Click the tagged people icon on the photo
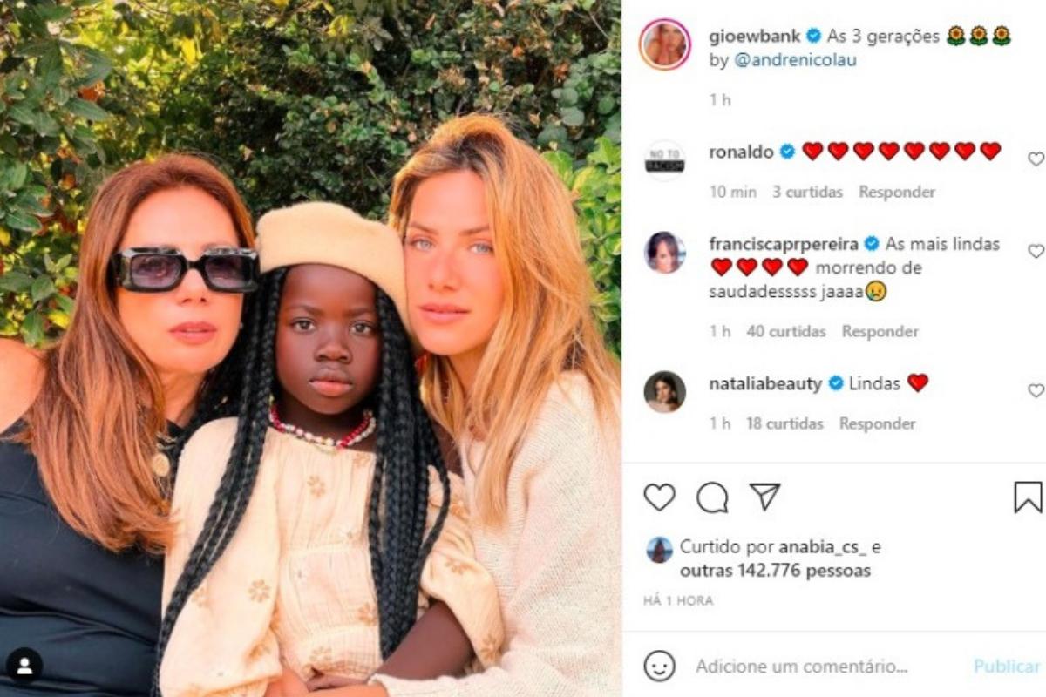This screenshot has width=1046, height=697. pyautogui.click(x=24, y=666)
